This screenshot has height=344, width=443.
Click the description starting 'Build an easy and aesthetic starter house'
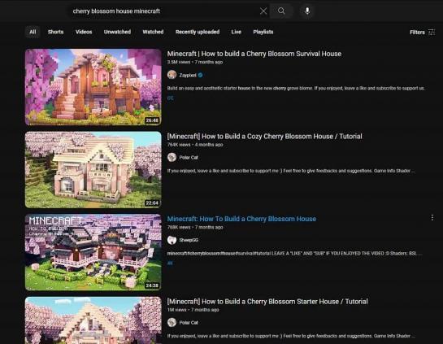(296, 88)
